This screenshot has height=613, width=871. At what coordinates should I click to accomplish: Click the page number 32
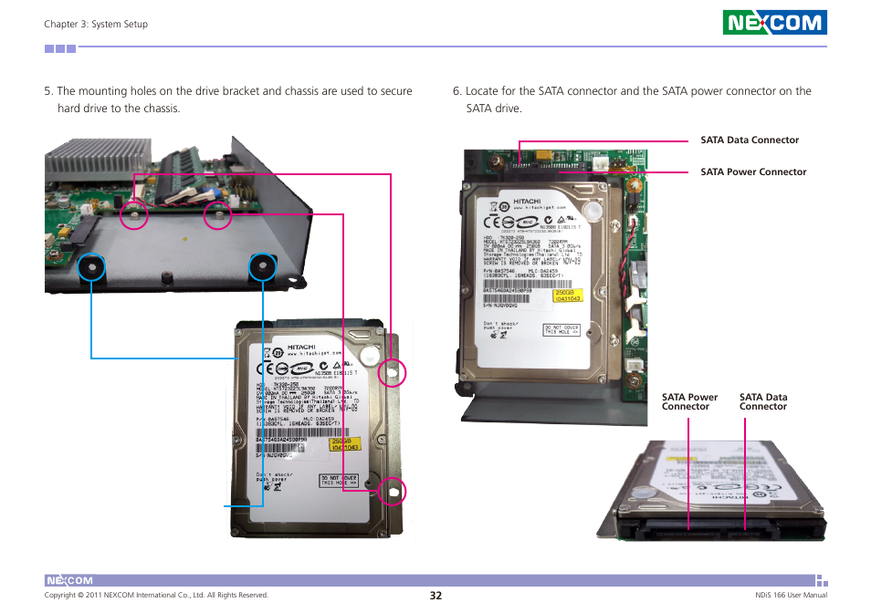[435, 596]
